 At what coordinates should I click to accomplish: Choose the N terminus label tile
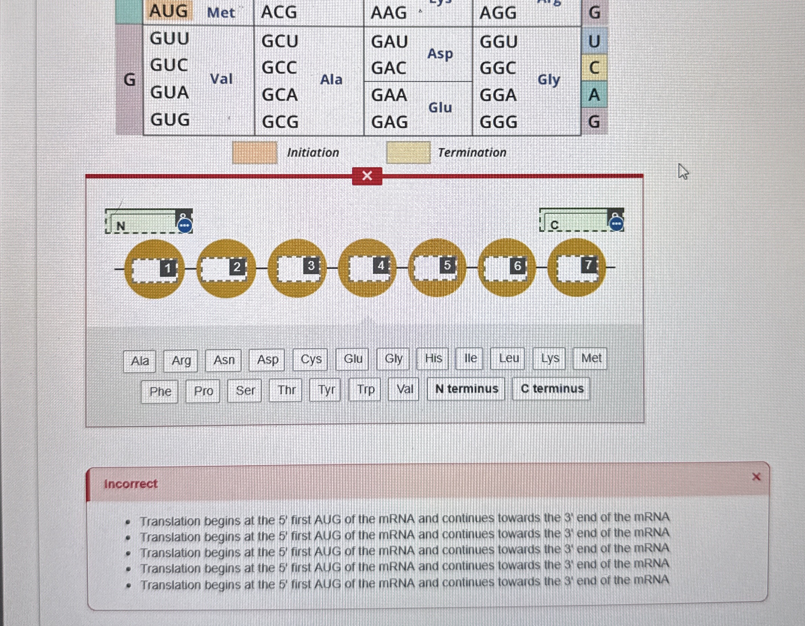466,389
